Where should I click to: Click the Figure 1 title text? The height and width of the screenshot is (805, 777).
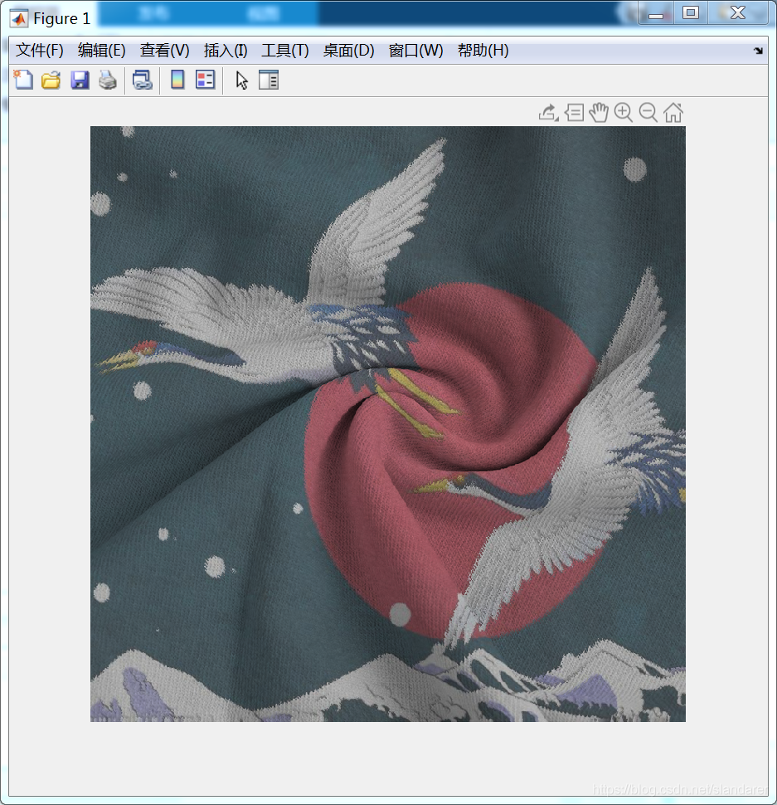[x=62, y=19]
